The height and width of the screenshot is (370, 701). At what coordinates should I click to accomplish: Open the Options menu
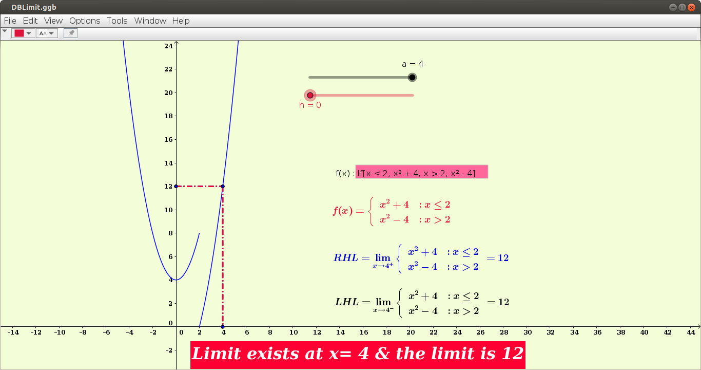click(84, 21)
